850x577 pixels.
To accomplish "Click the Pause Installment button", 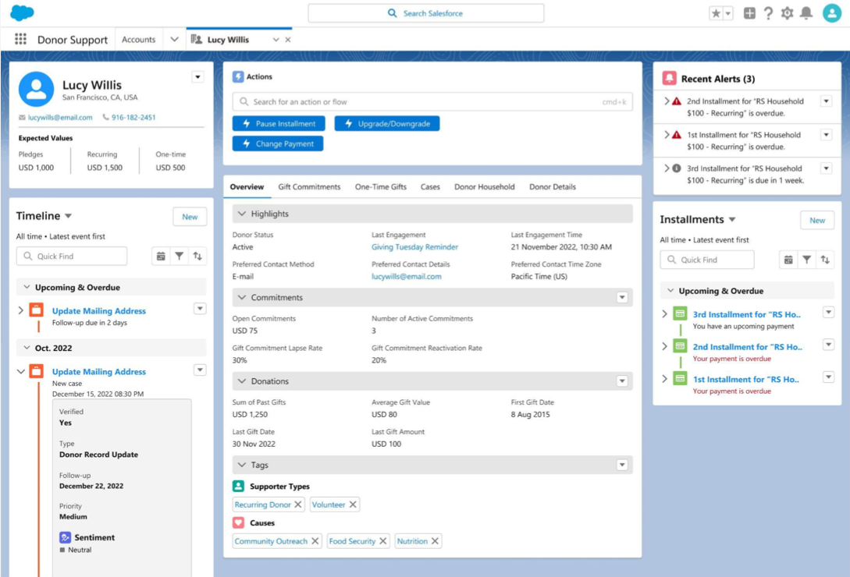I will pyautogui.click(x=279, y=123).
